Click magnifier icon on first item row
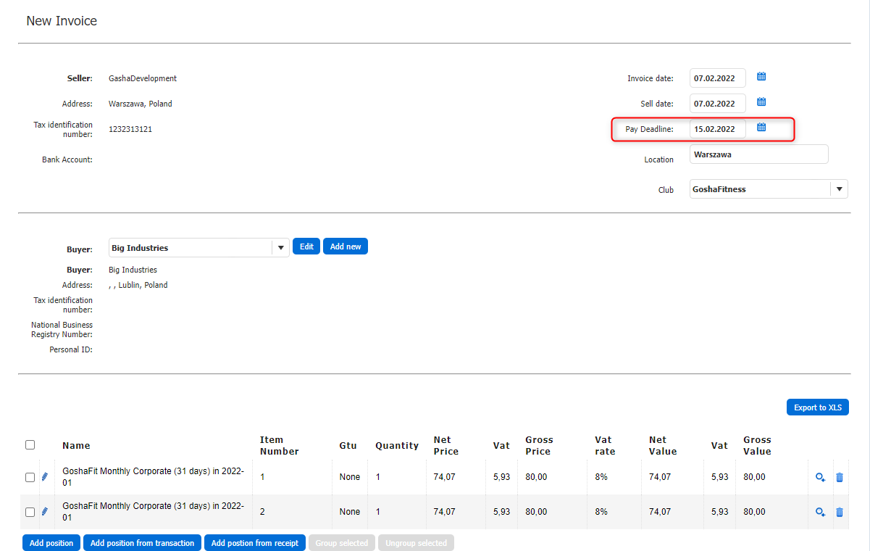 pyautogui.click(x=820, y=477)
